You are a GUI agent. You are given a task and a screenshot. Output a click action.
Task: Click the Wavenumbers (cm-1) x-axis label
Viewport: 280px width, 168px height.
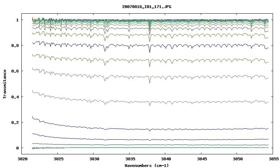(147, 166)
